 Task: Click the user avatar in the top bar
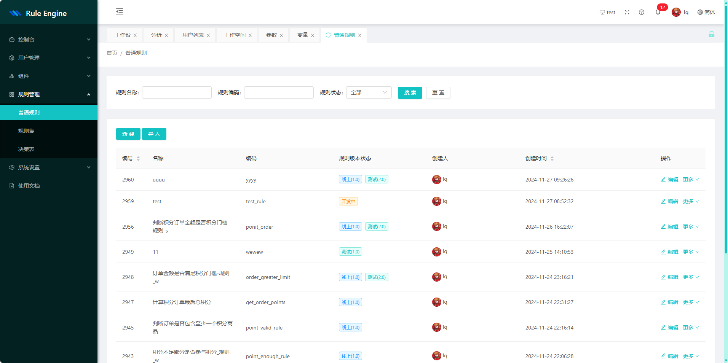(x=676, y=12)
